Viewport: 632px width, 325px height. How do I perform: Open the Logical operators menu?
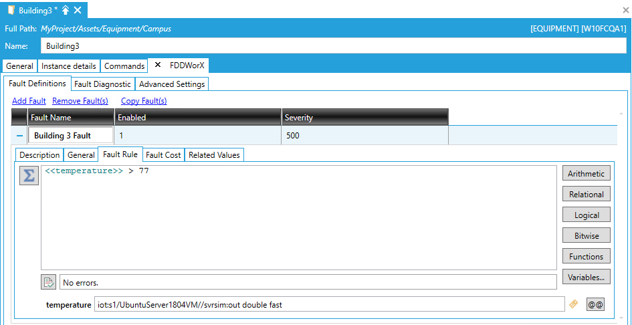(x=586, y=215)
